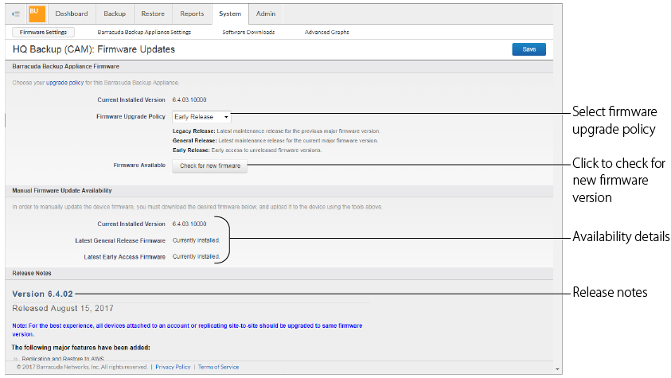
Task: Follow the upgrade policy link
Action: coord(64,83)
